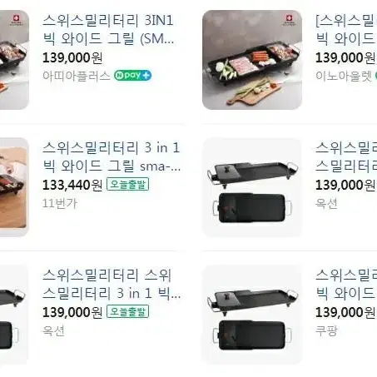Viewport: 377px width, 377px height.
Task: Click 옥션 seller under the 오늘출발 listing
Action: coord(53,330)
